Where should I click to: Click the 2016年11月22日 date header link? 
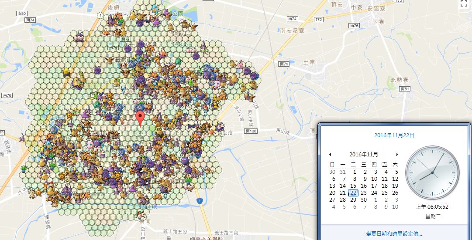click(x=394, y=135)
